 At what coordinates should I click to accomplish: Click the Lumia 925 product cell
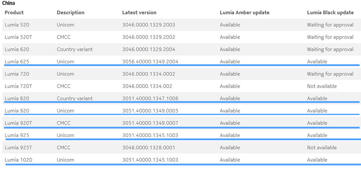tap(17, 135)
